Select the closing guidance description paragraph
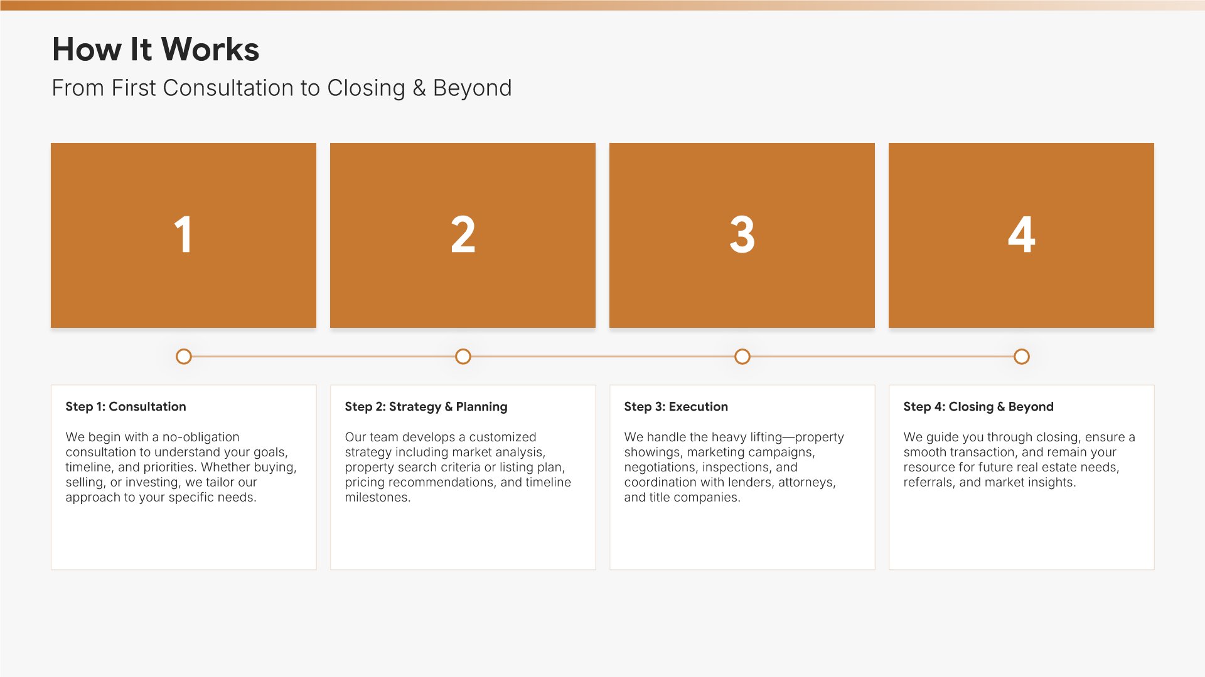This screenshot has height=677, width=1205. 1019,459
